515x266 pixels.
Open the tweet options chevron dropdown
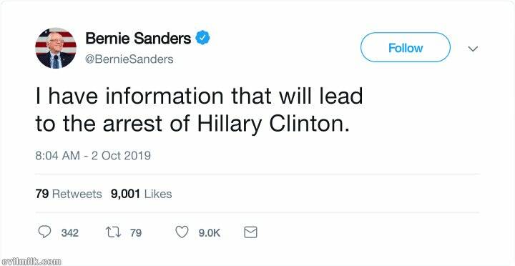pyautogui.click(x=472, y=49)
